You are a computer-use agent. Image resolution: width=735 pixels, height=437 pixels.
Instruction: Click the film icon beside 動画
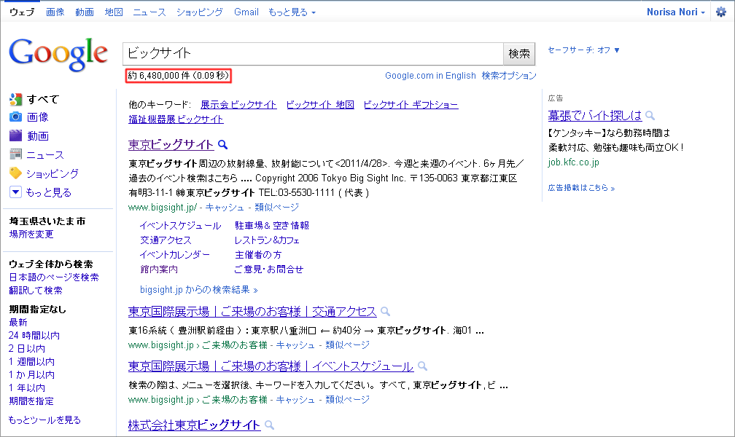click(15, 135)
